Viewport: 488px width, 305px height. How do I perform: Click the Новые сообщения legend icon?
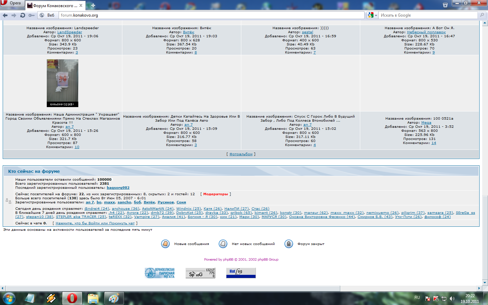165,244
